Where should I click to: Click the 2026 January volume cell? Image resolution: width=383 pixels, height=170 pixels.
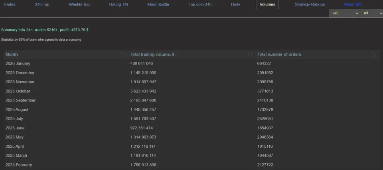142,64
